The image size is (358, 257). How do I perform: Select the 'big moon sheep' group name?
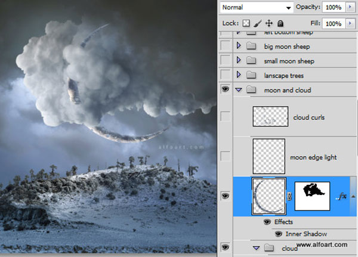[x=287, y=47]
